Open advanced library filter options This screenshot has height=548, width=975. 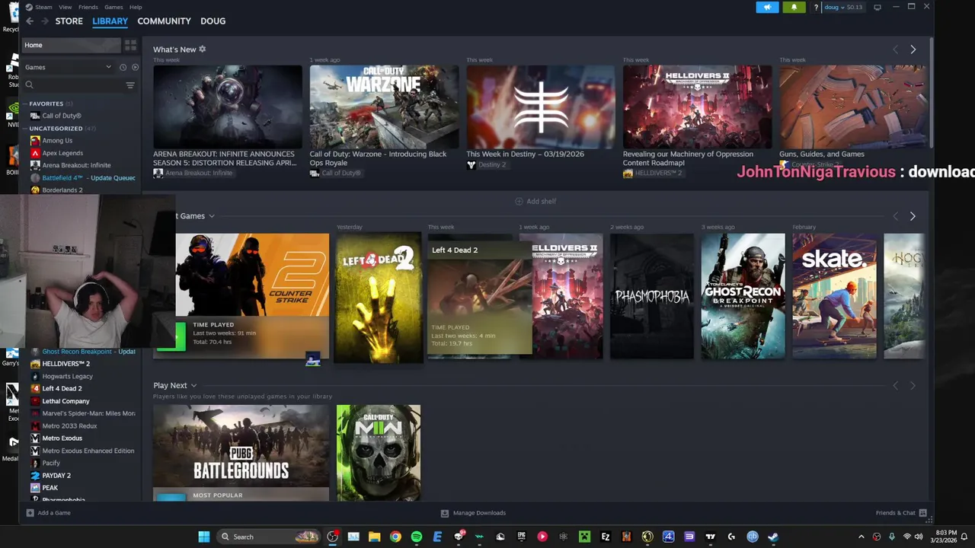point(130,85)
